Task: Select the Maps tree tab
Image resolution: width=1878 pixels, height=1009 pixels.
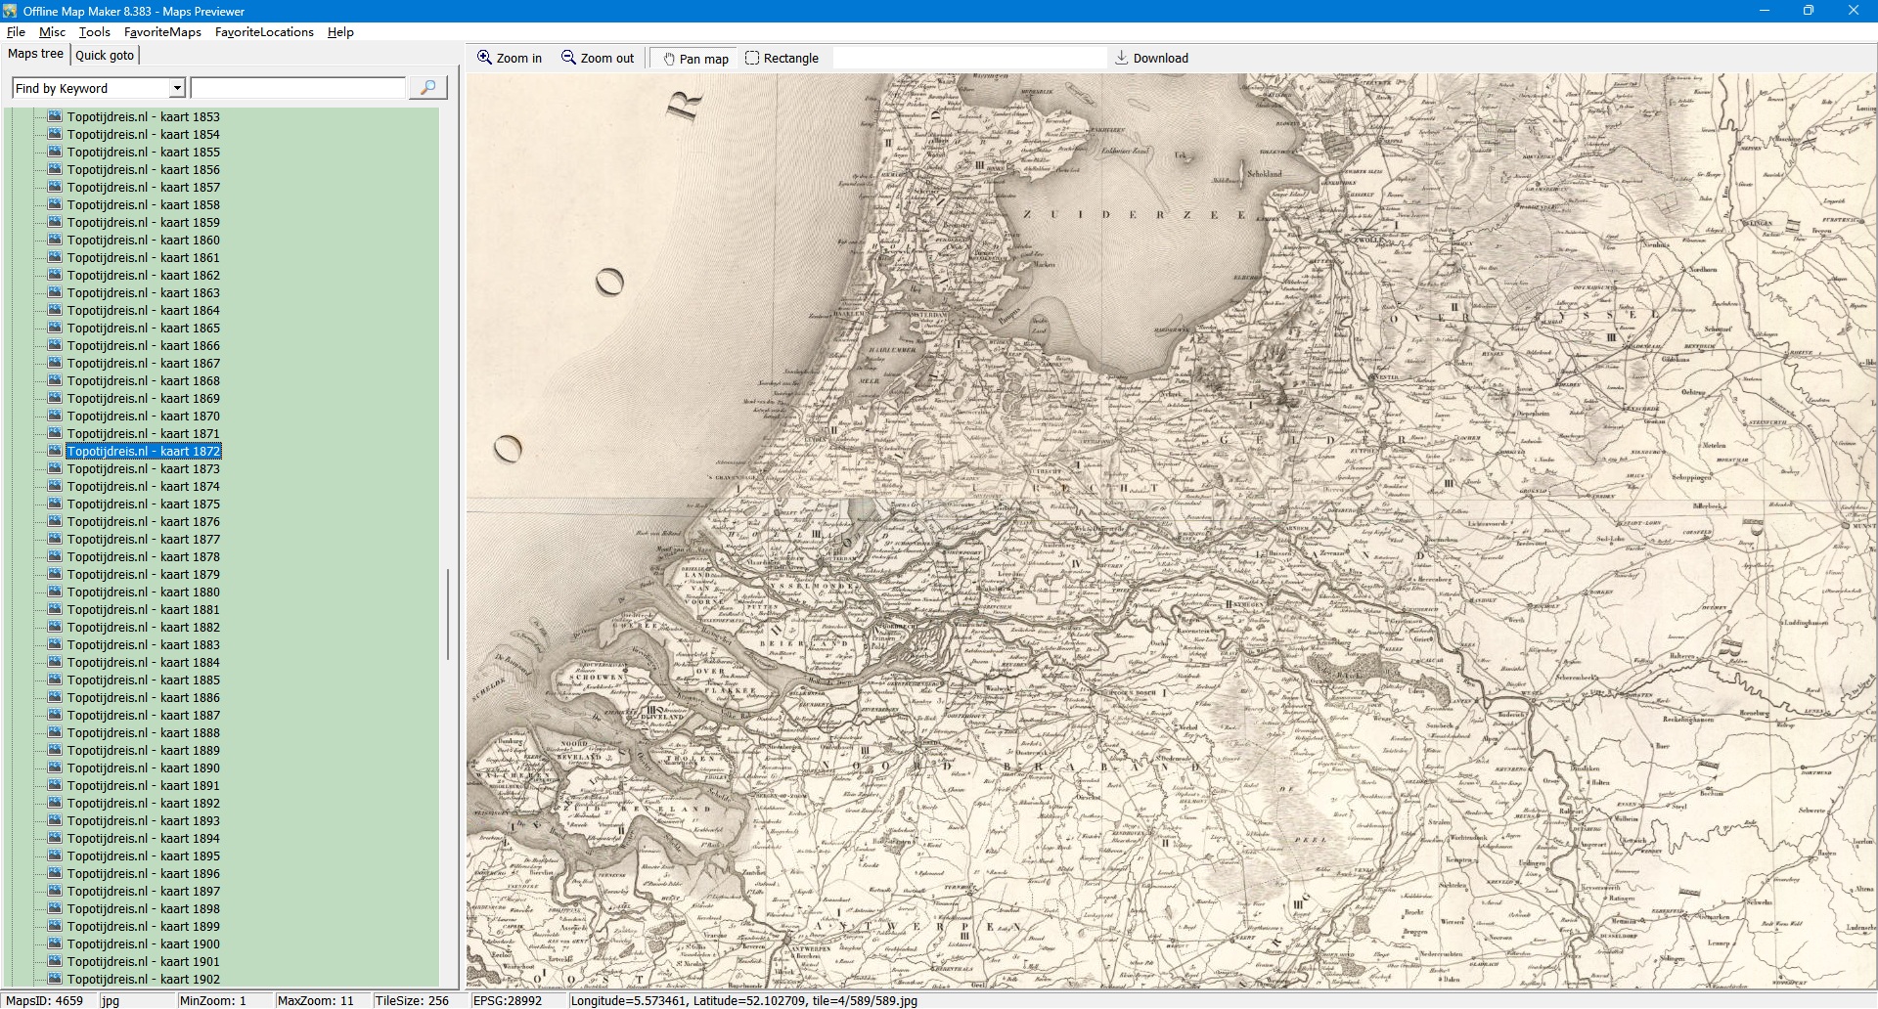Action: [x=35, y=54]
